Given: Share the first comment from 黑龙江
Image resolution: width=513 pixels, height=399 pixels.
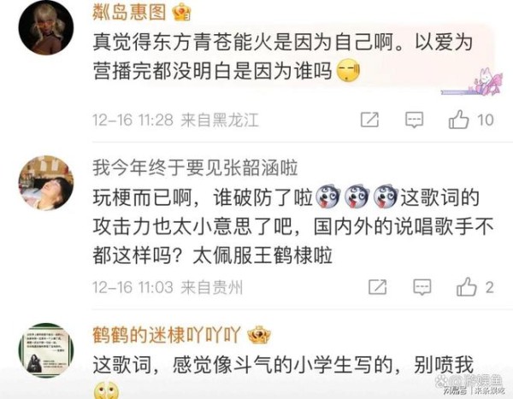Looking at the screenshot, I should tap(369, 120).
